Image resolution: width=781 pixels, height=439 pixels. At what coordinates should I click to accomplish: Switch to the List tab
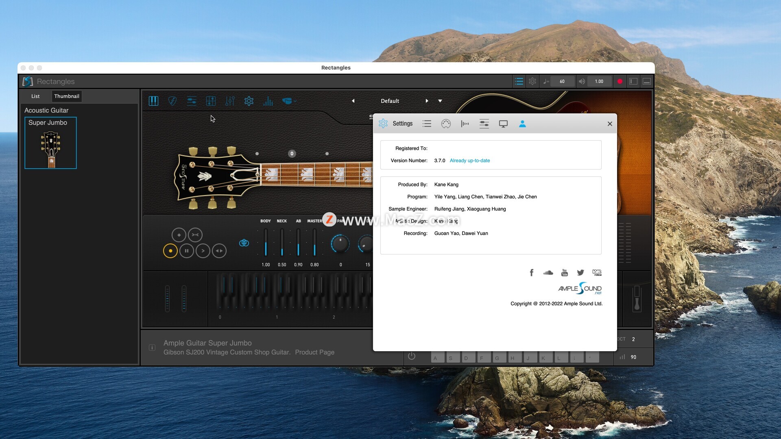[x=35, y=96]
